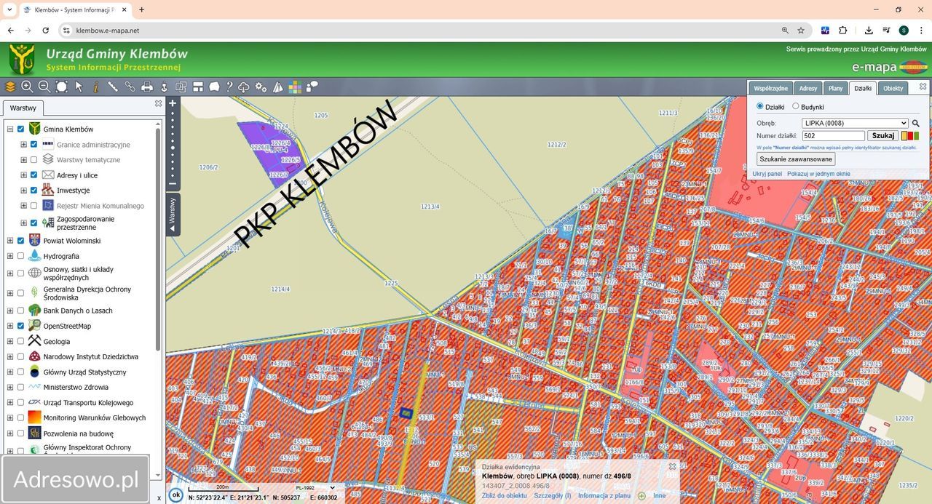The height and width of the screenshot is (504, 932).
Task: Open the Obręb LIPKA (0008) dropdown
Action: [855, 124]
